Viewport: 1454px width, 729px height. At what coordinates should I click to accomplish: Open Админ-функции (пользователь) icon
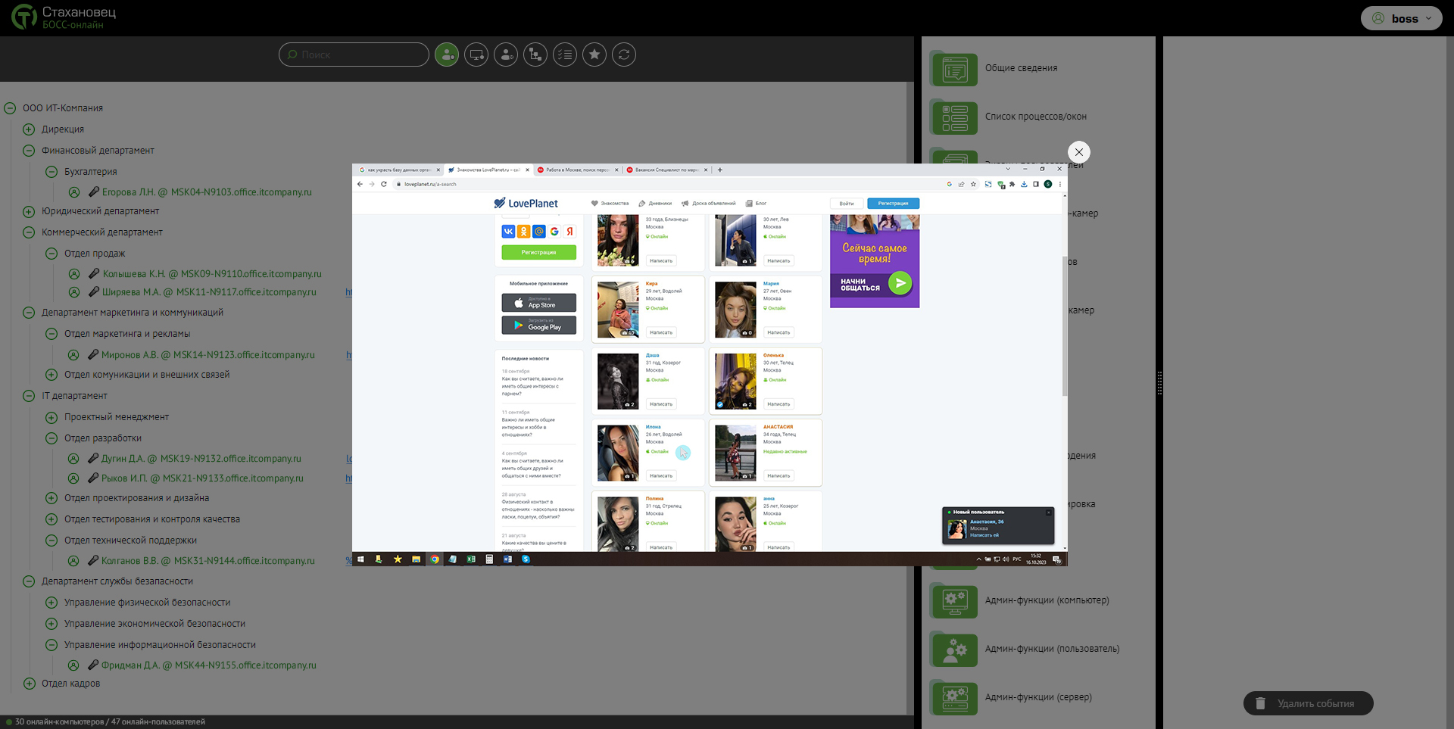(x=954, y=650)
